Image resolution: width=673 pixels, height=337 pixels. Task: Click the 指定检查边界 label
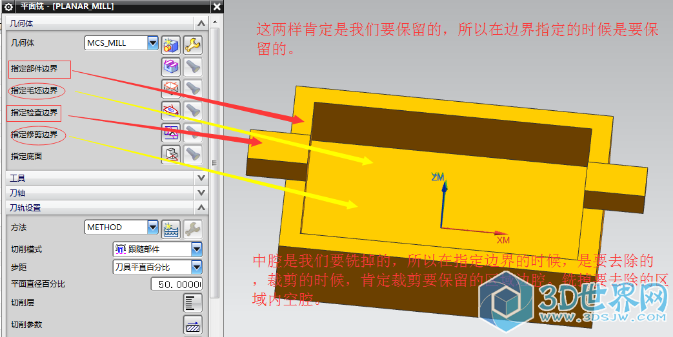[x=34, y=112]
